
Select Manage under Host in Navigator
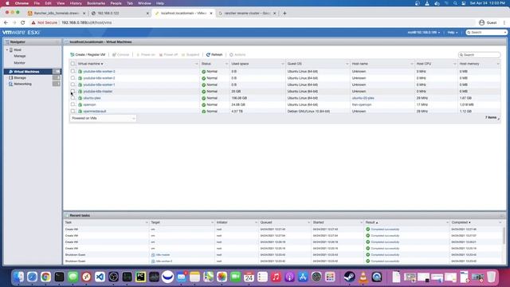tap(19, 56)
